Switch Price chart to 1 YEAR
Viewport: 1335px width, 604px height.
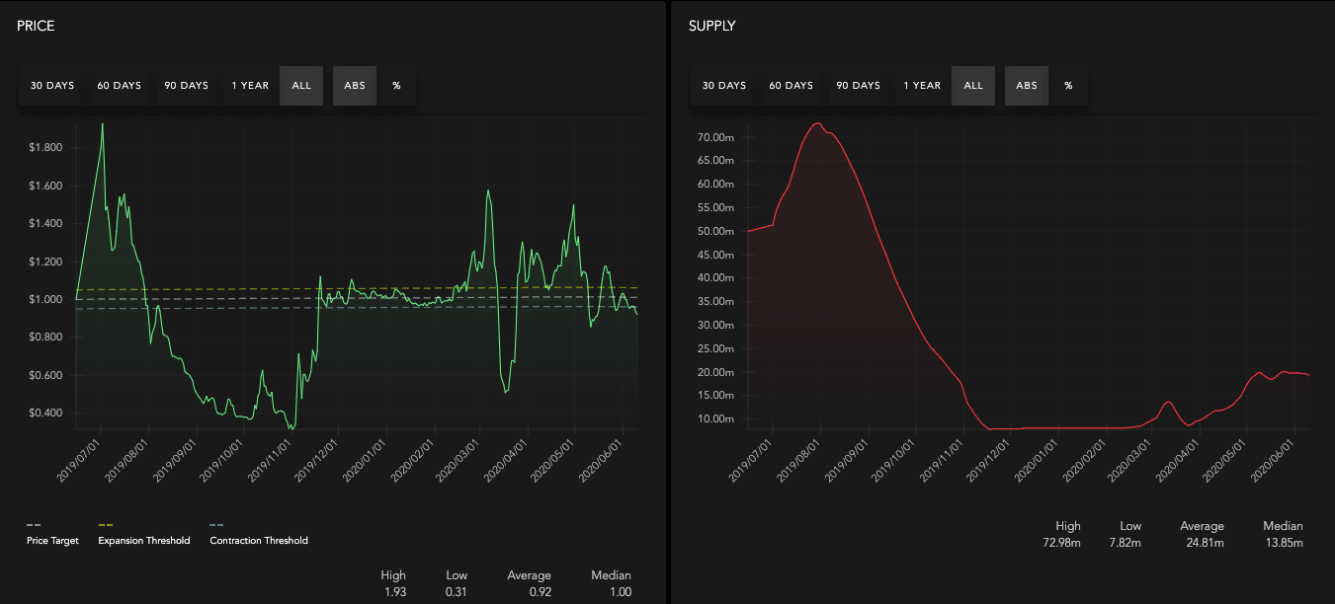click(250, 86)
